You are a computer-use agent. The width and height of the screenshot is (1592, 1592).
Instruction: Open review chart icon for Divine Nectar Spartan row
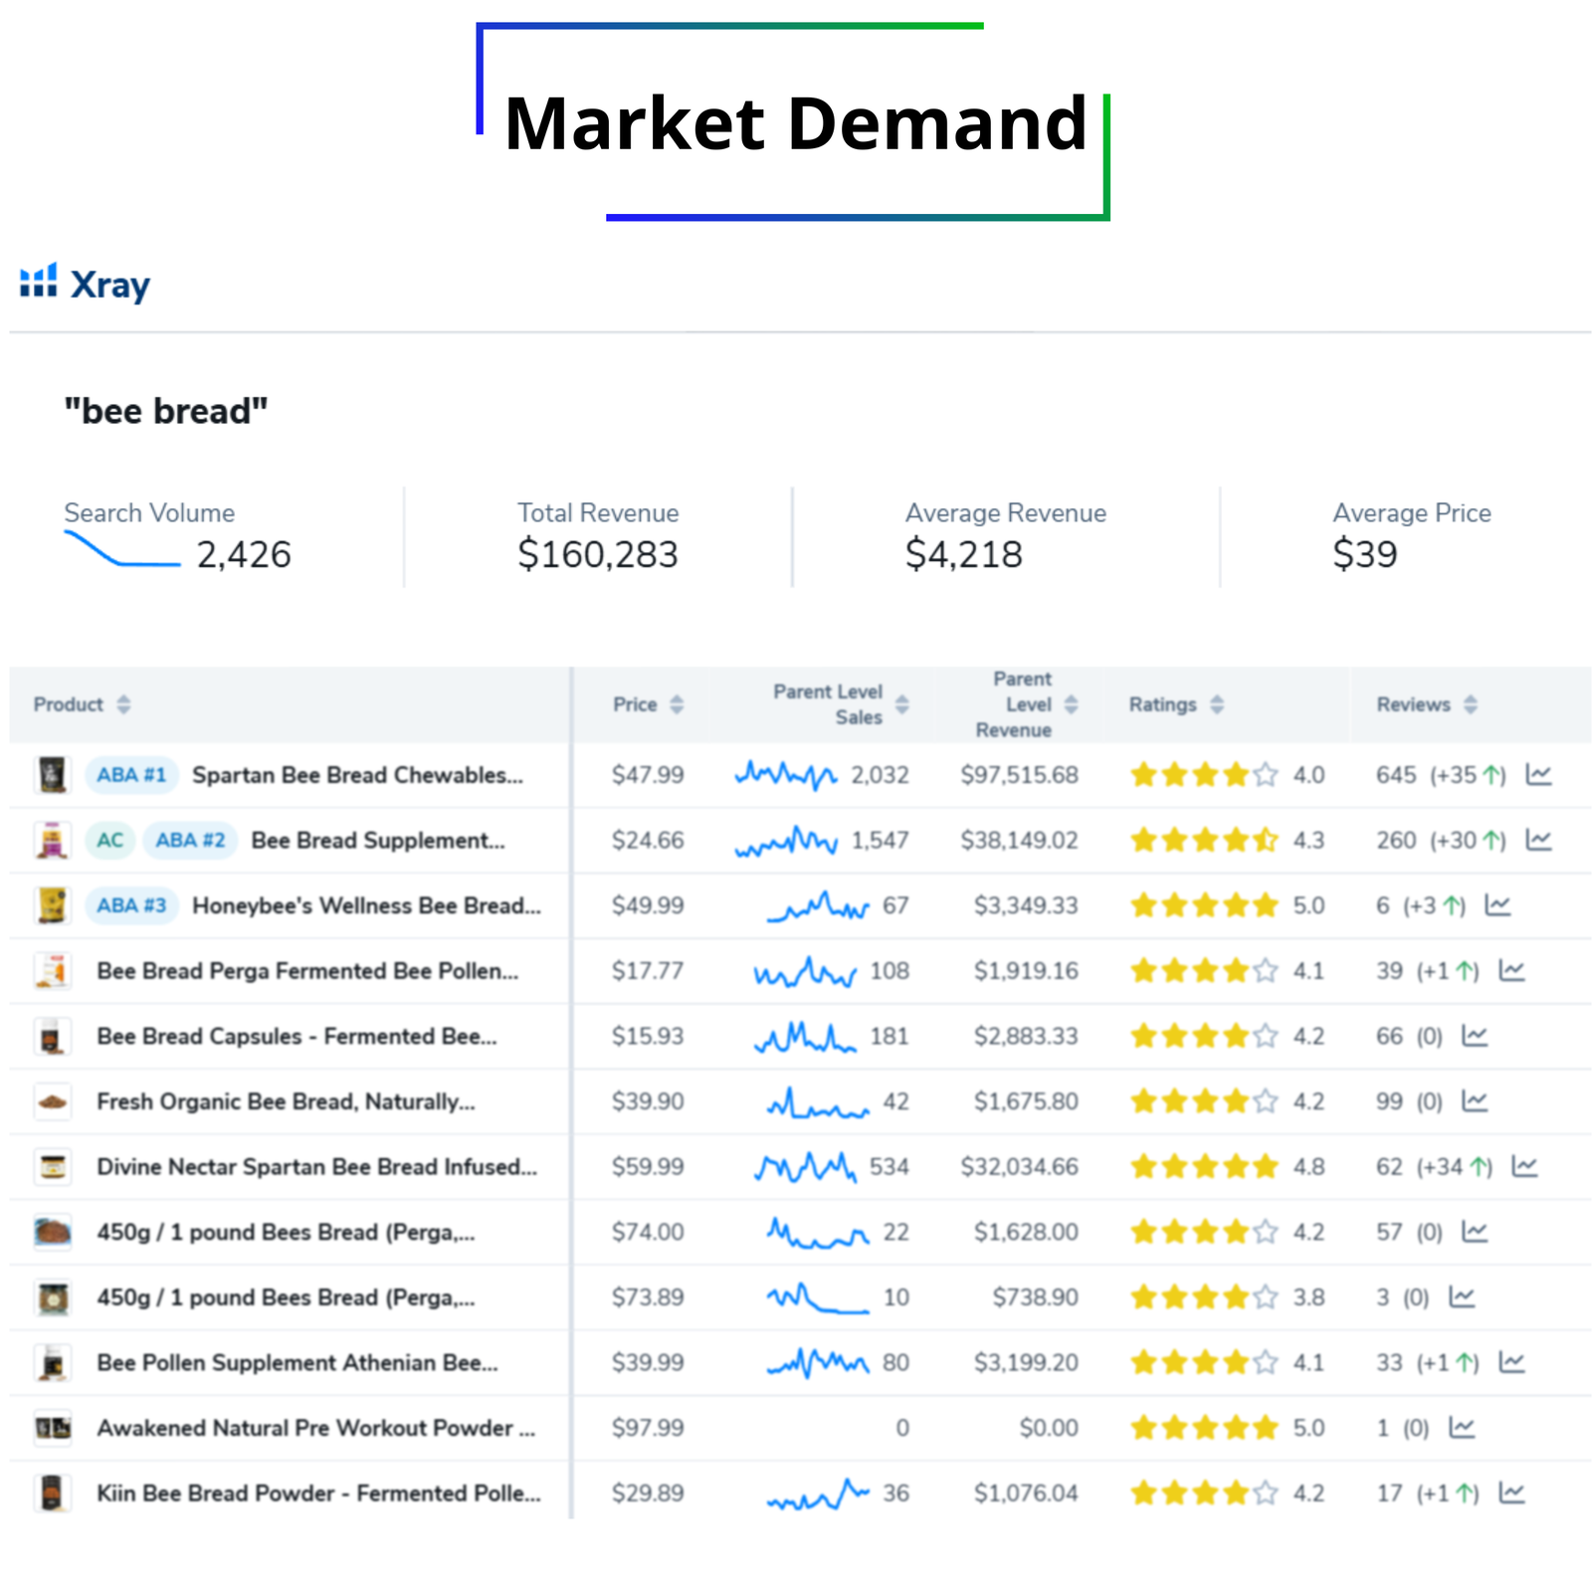coord(1524,1166)
